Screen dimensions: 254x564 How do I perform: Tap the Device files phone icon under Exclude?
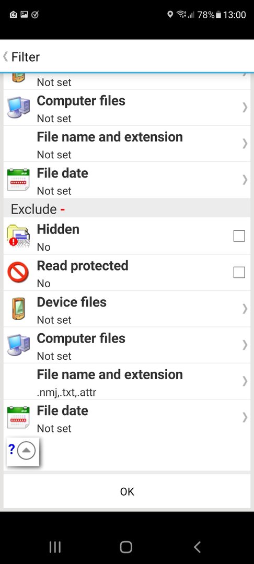click(18, 309)
